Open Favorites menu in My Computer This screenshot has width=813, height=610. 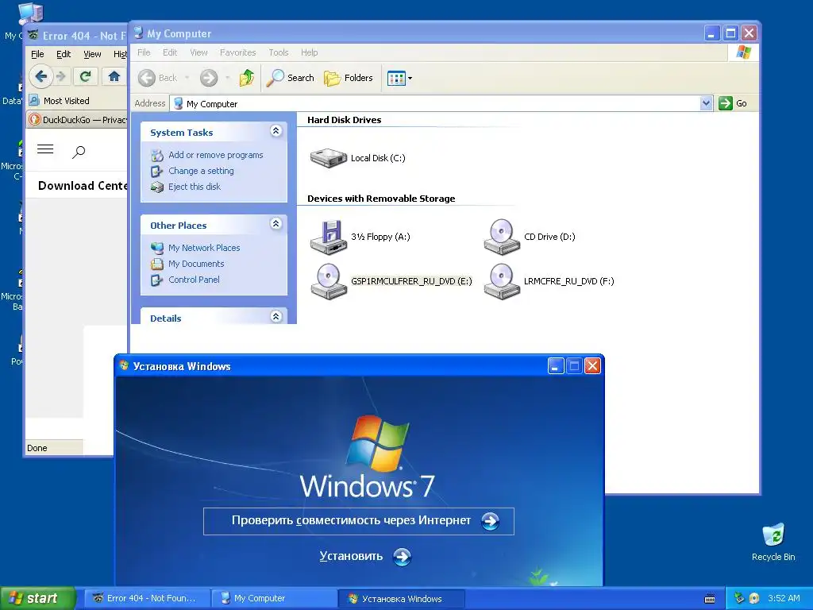[x=238, y=52]
